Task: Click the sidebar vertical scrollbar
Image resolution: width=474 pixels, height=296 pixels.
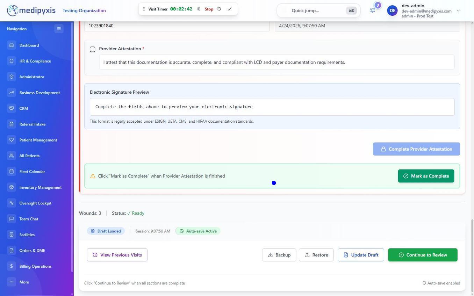Action: pyautogui.click(x=72, y=147)
